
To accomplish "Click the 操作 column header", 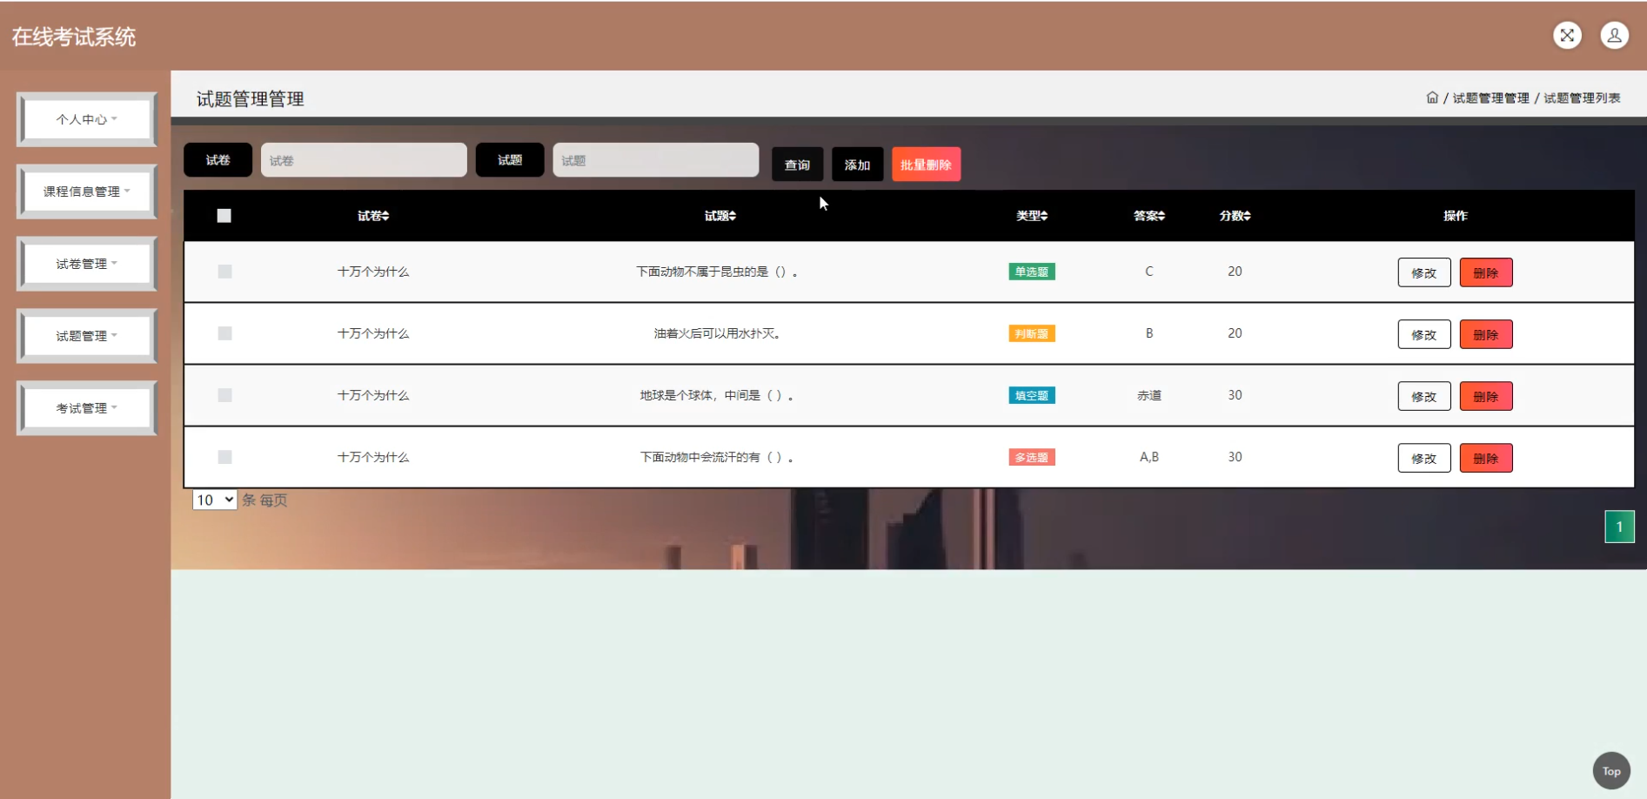I will 1455,216.
